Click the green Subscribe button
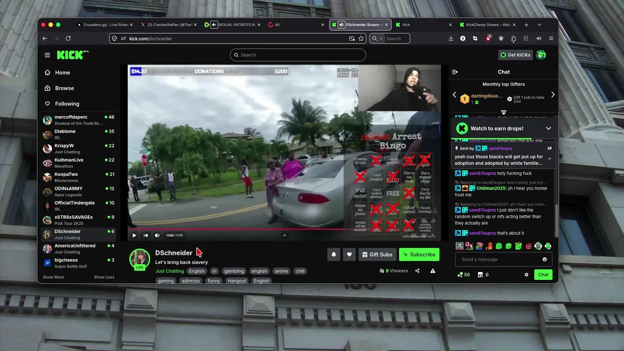Screen dimensions: 624x351 pyautogui.click(x=419, y=254)
